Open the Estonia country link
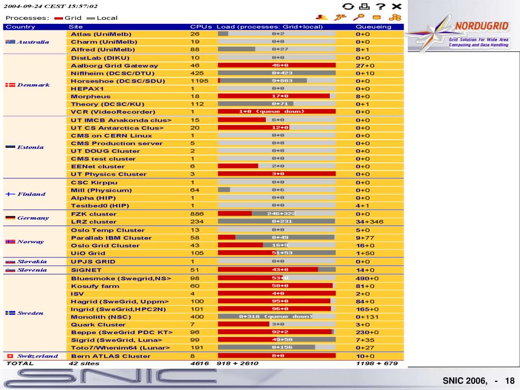 30,147
